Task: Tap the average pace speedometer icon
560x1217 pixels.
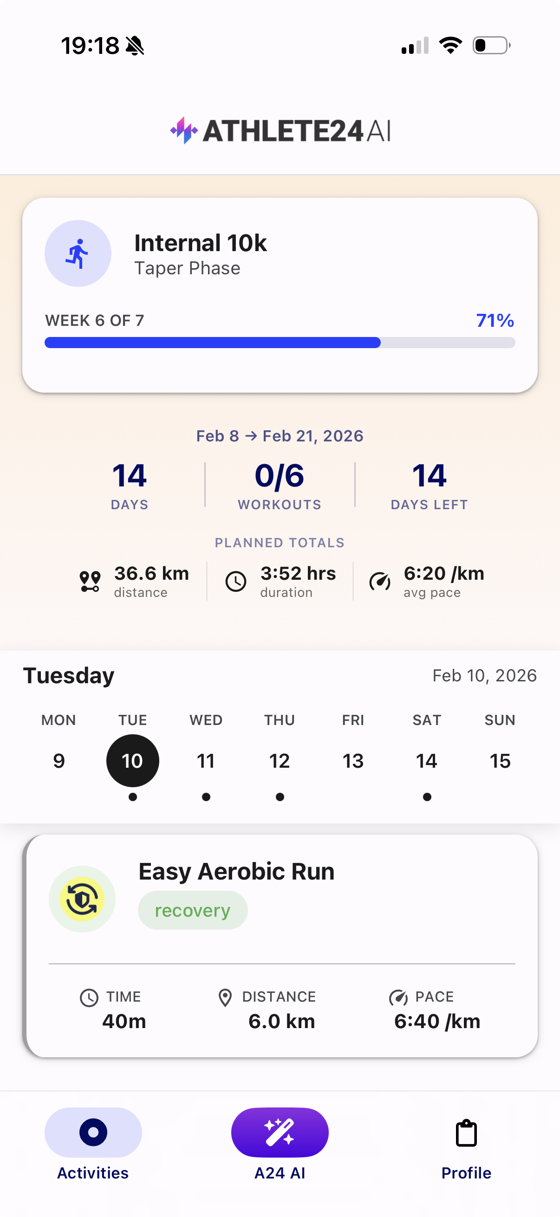Action: [380, 581]
